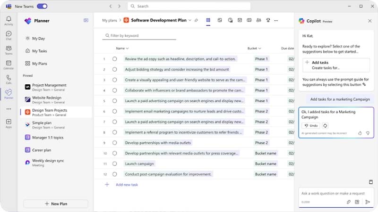Image resolution: width=378 pixels, height=212 pixels.
Task: Open more plan options ellipsis
Action: (x=276, y=20)
